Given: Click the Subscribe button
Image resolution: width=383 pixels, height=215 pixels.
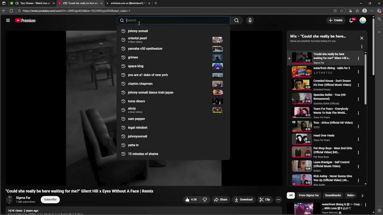Looking at the screenshot, I should [x=50, y=199].
